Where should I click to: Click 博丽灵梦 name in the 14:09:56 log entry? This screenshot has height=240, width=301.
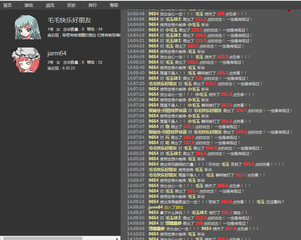(157, 228)
